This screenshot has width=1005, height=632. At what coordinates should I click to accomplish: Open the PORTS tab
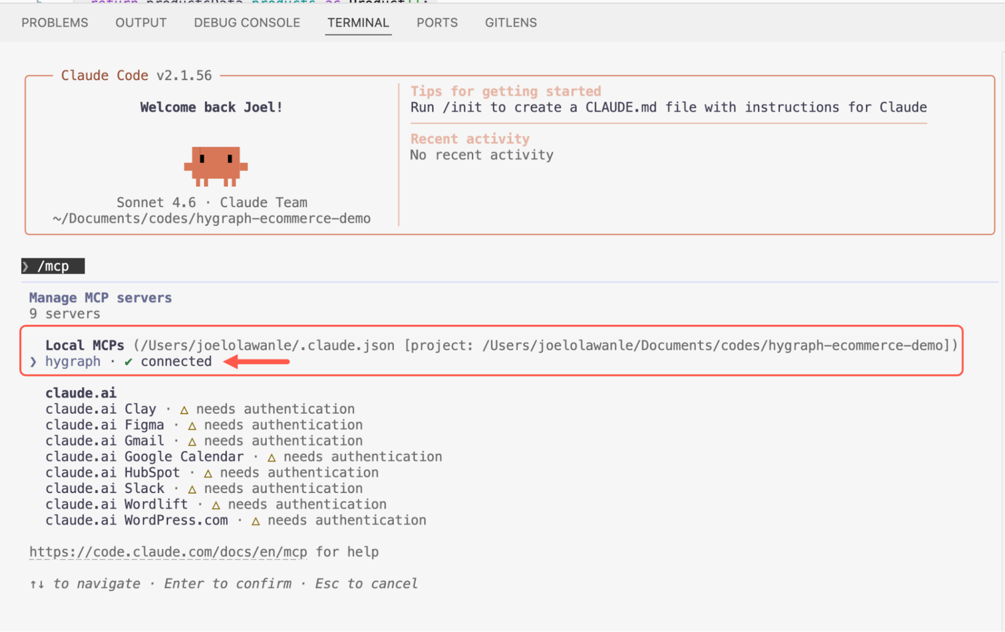[437, 23]
